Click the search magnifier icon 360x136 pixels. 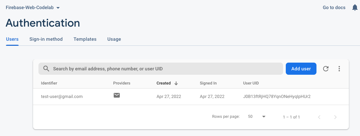(46, 69)
